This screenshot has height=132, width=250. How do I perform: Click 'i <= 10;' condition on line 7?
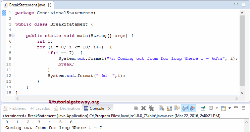(80, 47)
